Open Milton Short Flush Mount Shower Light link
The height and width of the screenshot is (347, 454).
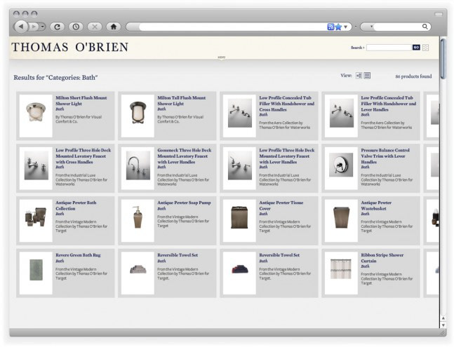pyautogui.click(x=81, y=101)
